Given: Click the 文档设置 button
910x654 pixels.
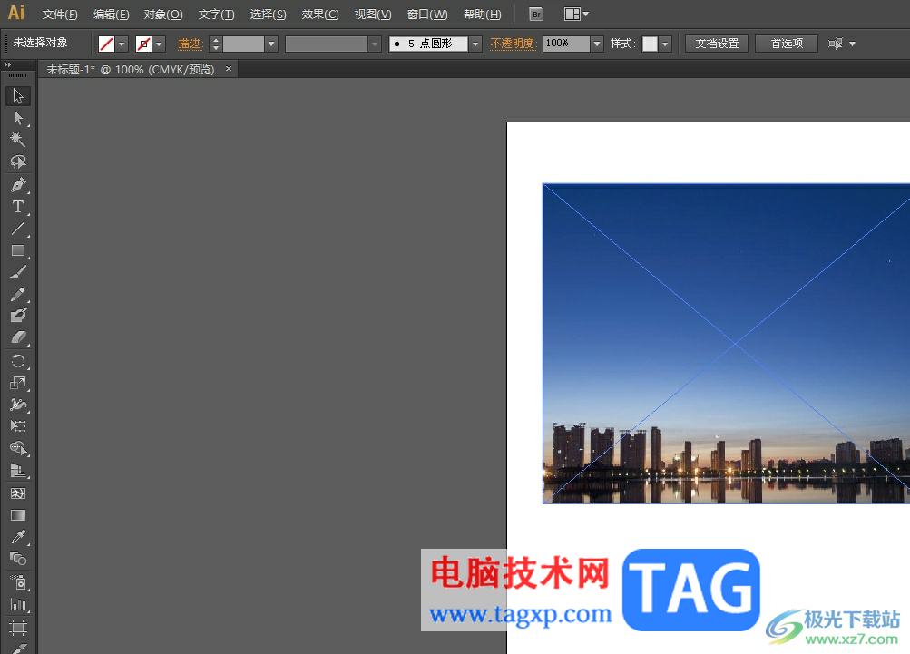Looking at the screenshot, I should (717, 44).
